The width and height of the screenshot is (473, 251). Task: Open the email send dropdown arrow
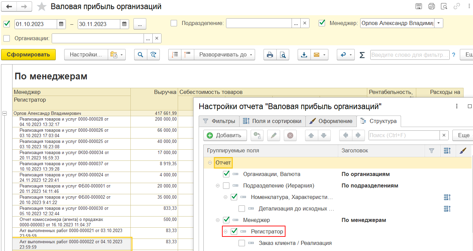pos(325,55)
